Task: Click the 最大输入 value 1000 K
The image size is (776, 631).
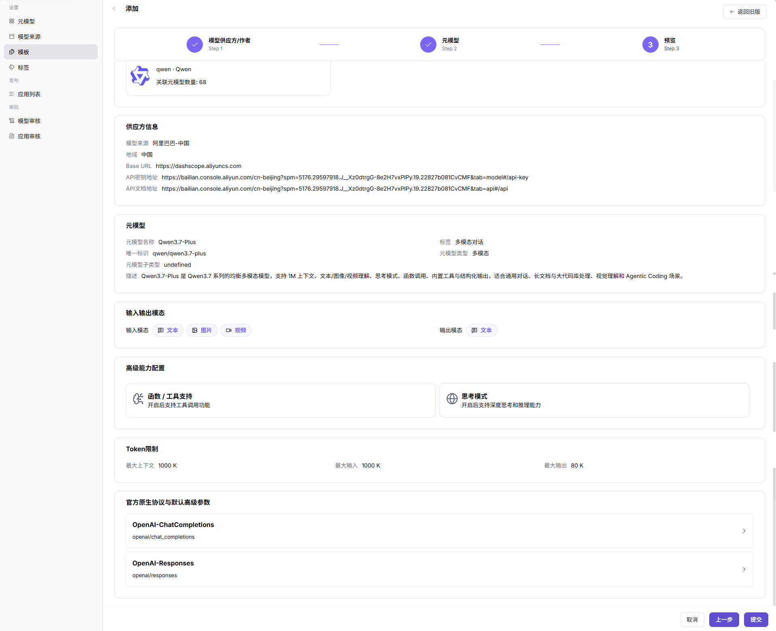Action: [x=371, y=465]
